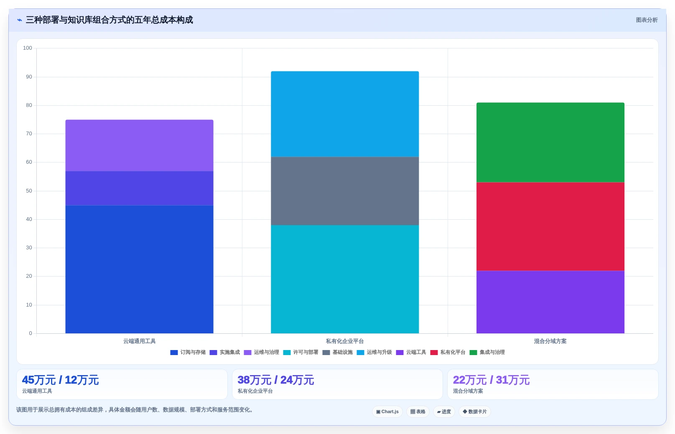Toggle 基础设施 legend item
The height and width of the screenshot is (434, 675).
tap(338, 353)
